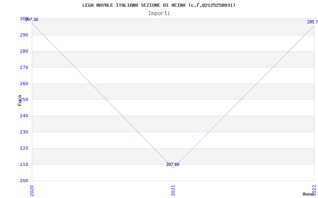
Task: Click the Euro y-axis title
Action: coord(19,101)
